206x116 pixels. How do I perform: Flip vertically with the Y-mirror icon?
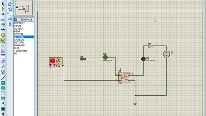tap(10, 24)
